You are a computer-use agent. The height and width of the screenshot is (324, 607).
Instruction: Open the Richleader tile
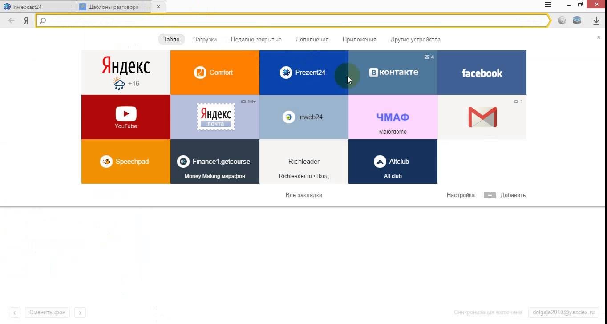pyautogui.click(x=304, y=162)
